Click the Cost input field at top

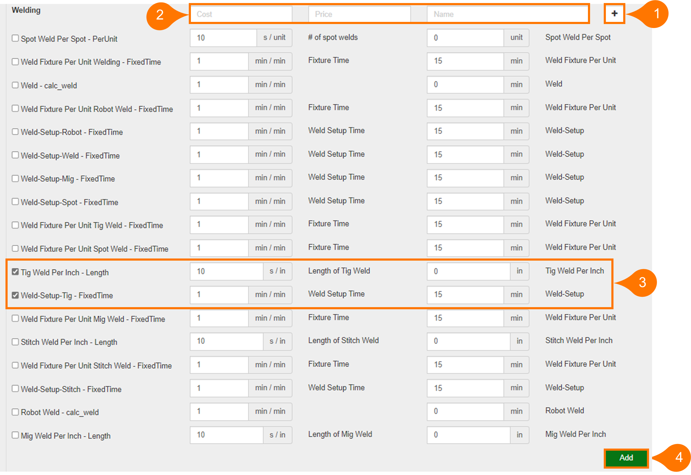click(x=241, y=14)
